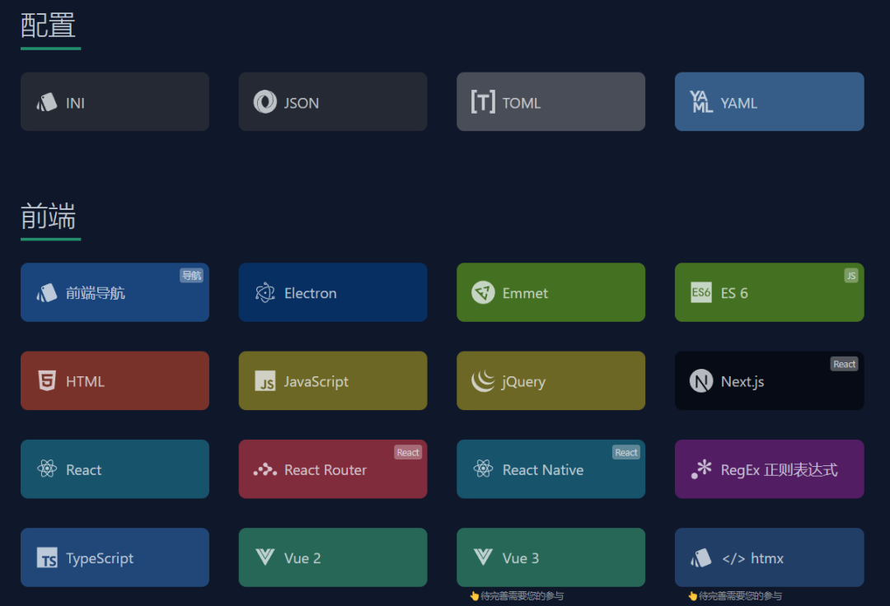
Task: Click the Vue 3 label text
Action: 521,558
